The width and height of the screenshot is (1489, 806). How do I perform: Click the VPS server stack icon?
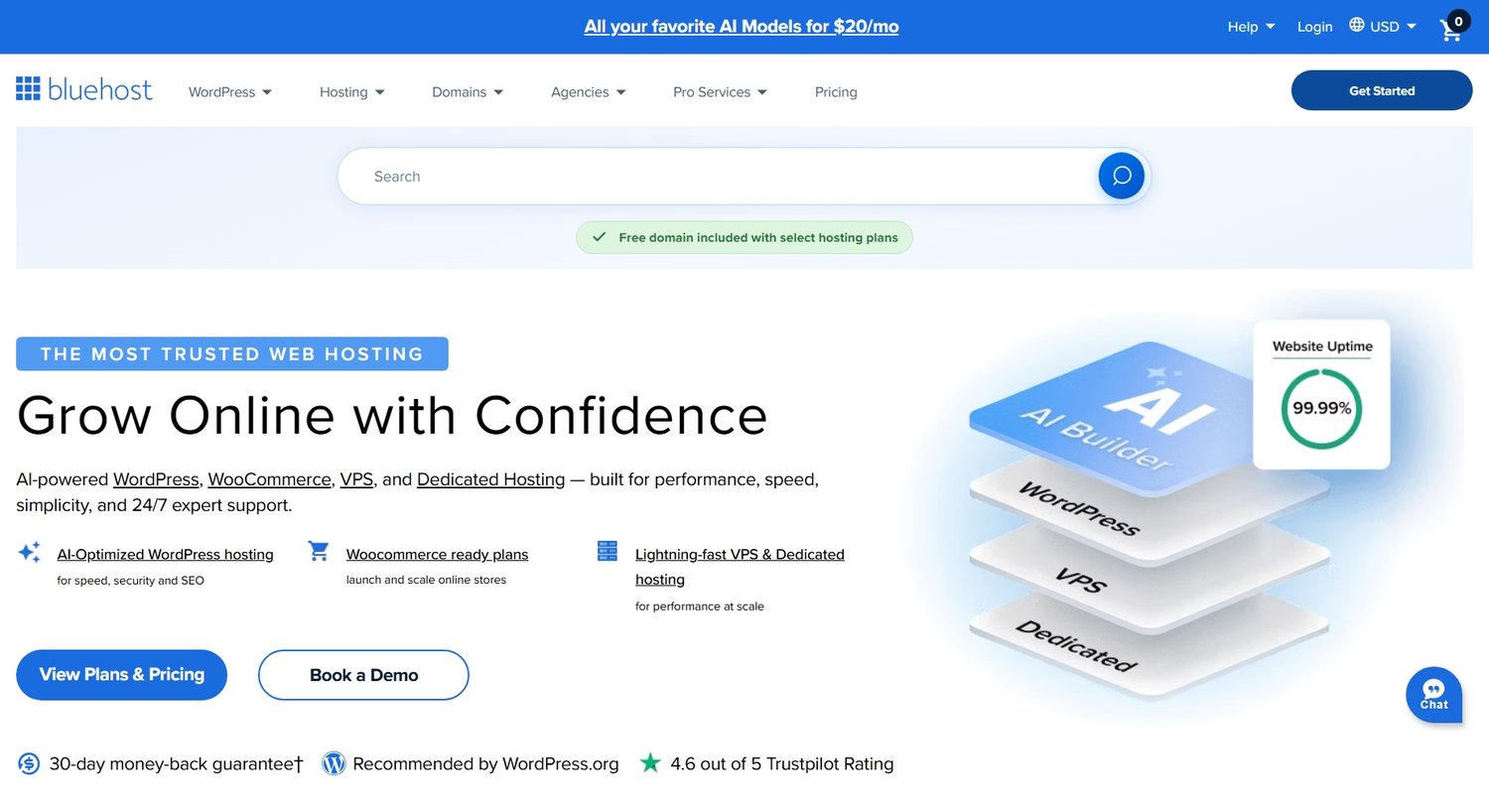tap(608, 551)
